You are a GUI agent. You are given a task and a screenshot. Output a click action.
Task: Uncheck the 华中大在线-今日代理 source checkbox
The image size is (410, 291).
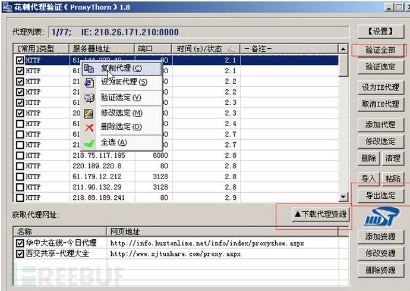pyautogui.click(x=20, y=243)
